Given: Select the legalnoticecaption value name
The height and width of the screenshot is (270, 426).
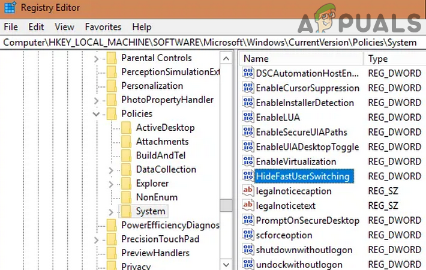Looking at the screenshot, I should coord(293,191).
